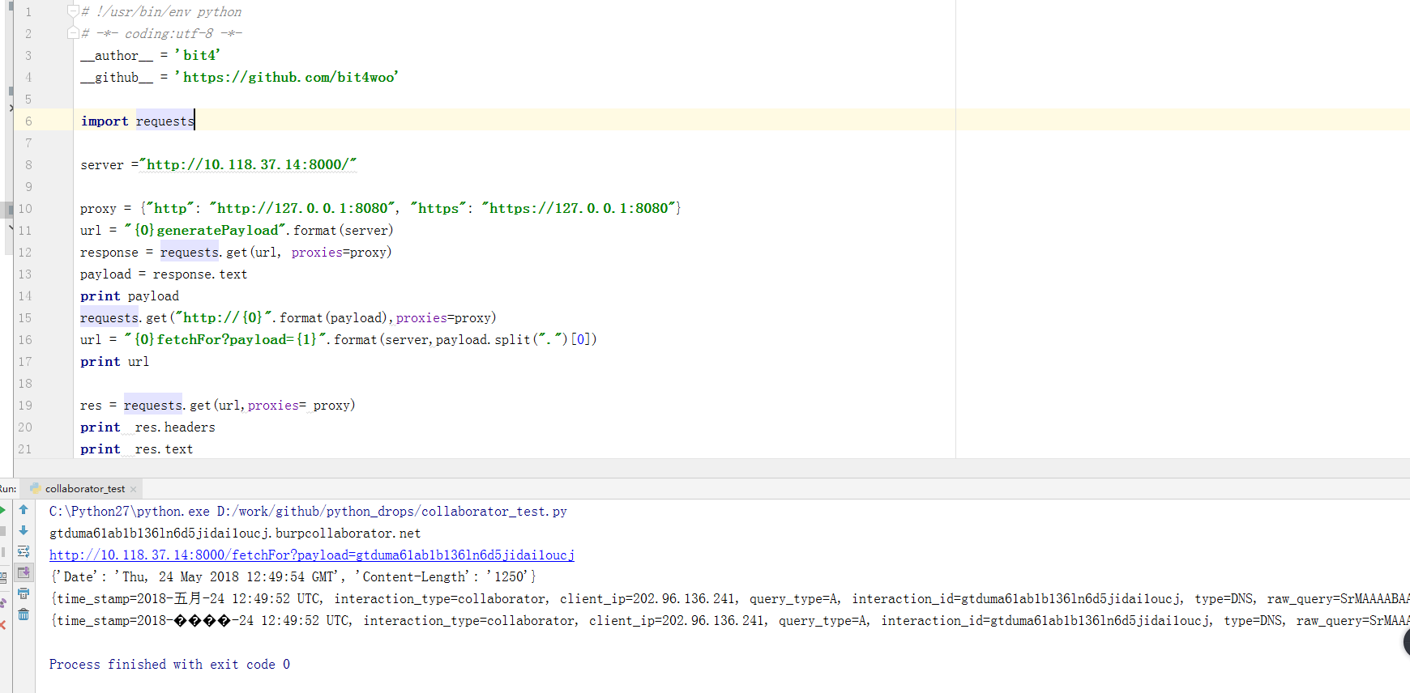Restore the Run panel layout using the layout icon
The height and width of the screenshot is (693, 1410).
point(2,577)
